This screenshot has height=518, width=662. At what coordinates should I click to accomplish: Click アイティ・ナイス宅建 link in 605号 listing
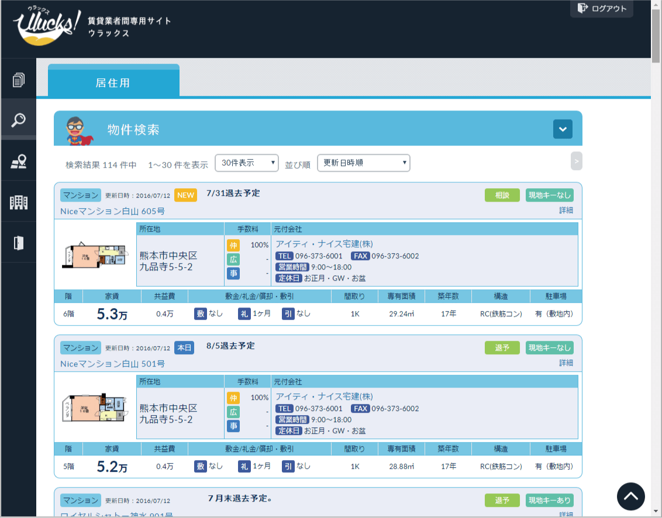(x=324, y=244)
